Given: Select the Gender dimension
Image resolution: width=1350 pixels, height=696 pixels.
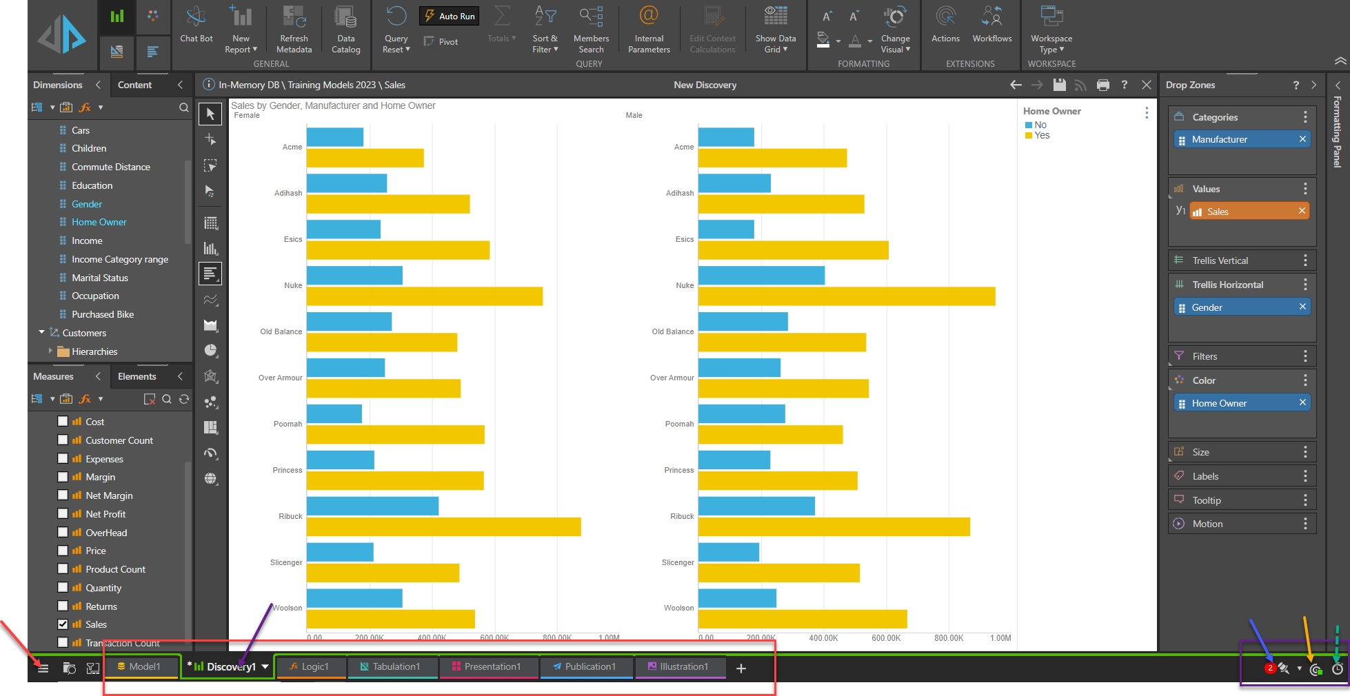Looking at the screenshot, I should (x=87, y=204).
